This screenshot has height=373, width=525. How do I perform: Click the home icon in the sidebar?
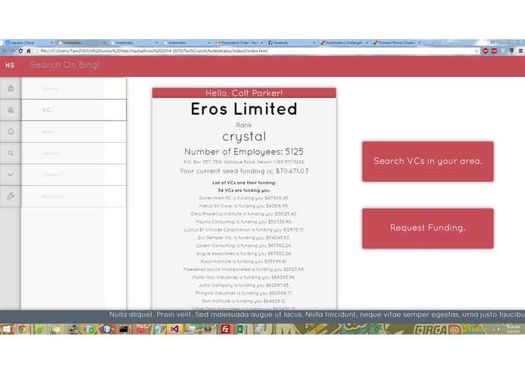[x=11, y=88]
